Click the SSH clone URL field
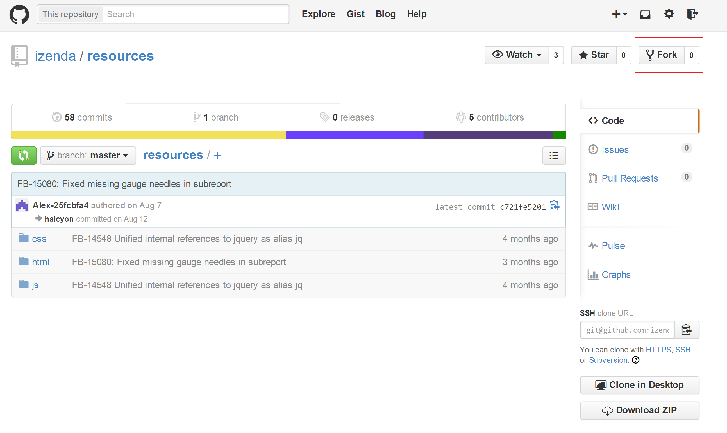727x433 pixels. 628,330
